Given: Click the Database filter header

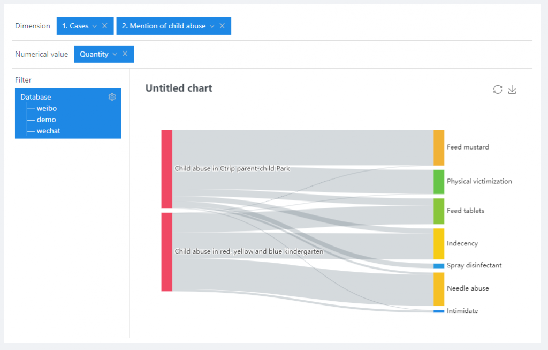Looking at the screenshot, I should click(x=36, y=97).
